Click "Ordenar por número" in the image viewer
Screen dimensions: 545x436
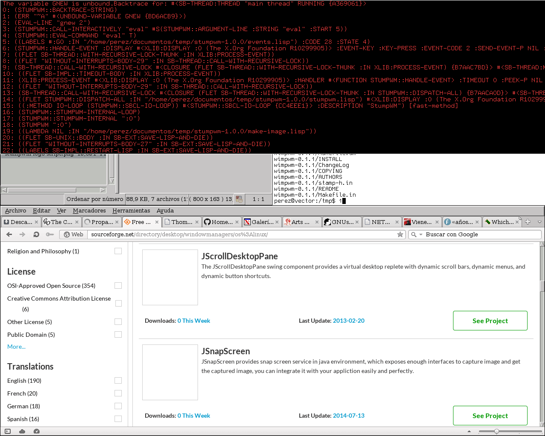[95, 199]
